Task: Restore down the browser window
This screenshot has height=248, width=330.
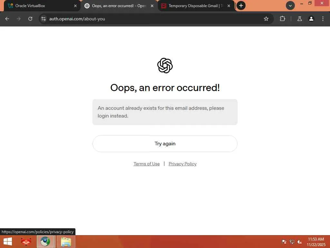Action: click(x=310, y=3)
